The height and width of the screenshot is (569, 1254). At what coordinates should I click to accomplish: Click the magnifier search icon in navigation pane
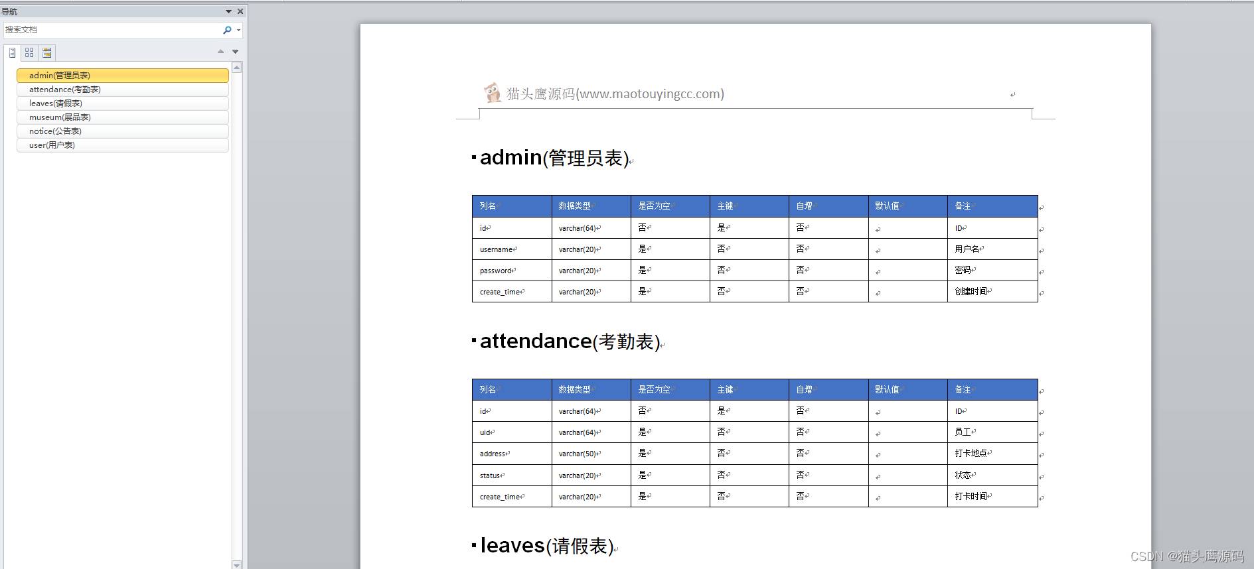click(227, 30)
